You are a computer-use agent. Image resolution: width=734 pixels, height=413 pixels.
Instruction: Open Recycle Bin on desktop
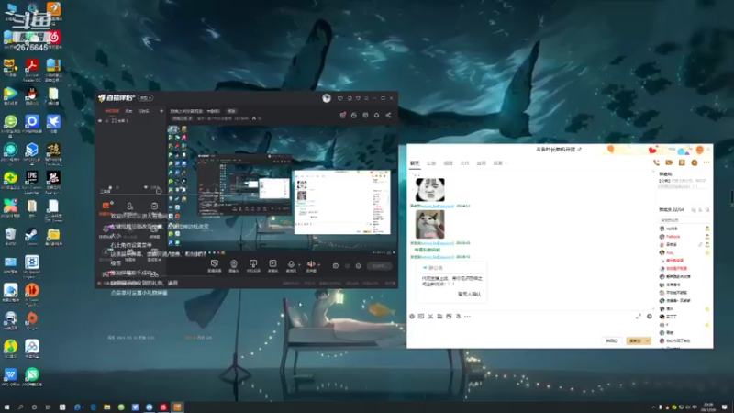click(10, 237)
